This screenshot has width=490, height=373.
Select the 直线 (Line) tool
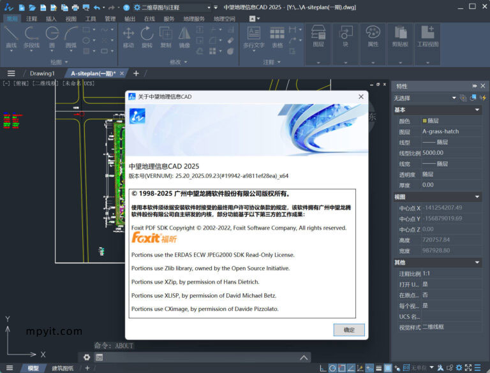11,36
